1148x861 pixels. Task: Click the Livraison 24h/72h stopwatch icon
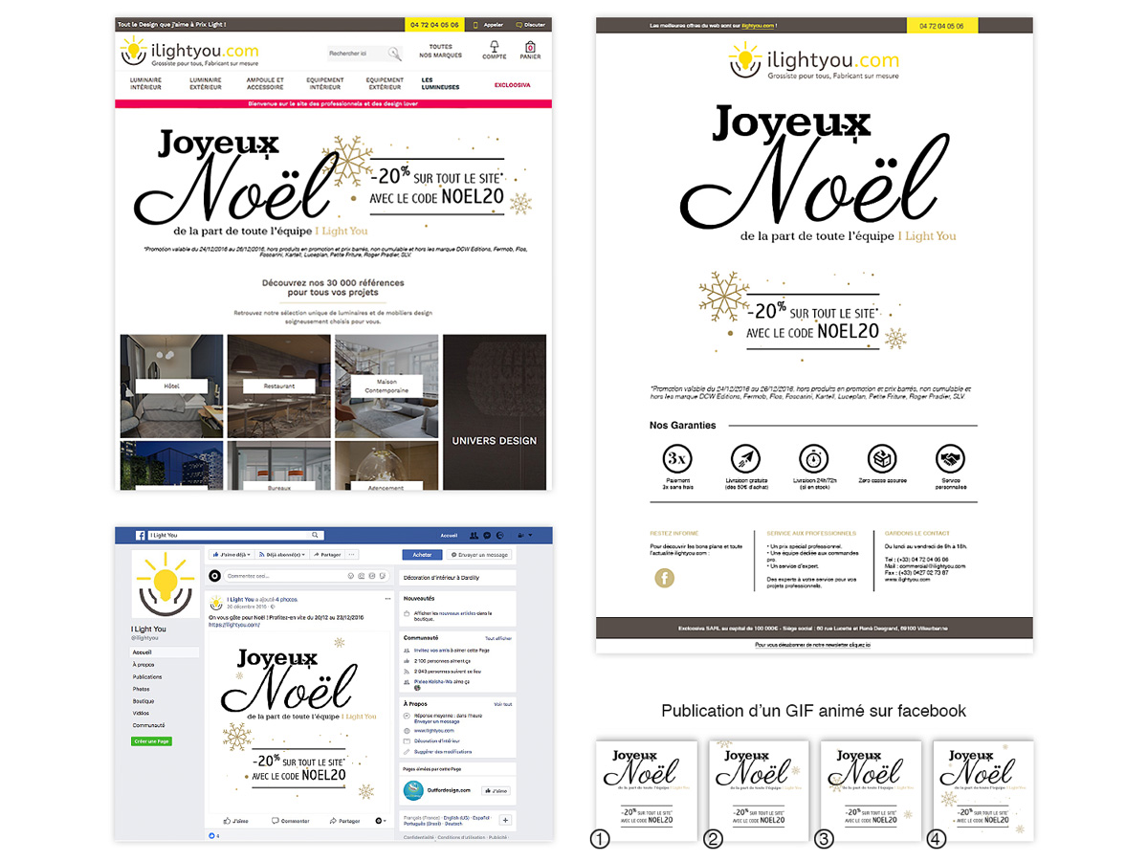click(x=813, y=457)
